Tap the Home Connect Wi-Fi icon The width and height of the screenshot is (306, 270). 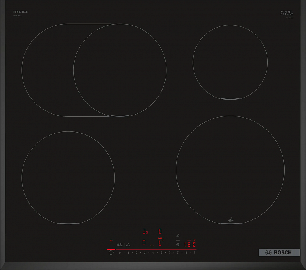tap(111, 241)
